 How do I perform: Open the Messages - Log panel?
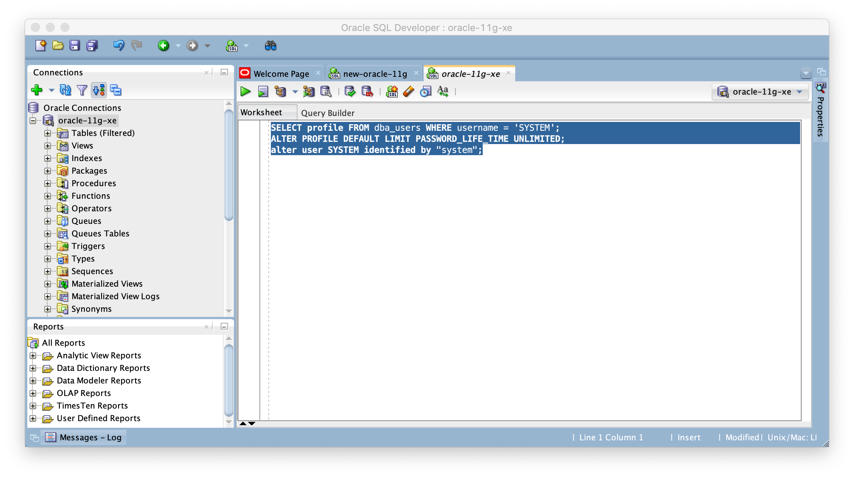[x=83, y=437]
